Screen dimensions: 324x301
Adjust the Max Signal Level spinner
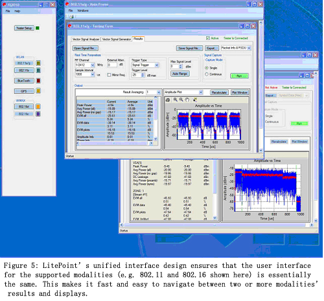181,67
